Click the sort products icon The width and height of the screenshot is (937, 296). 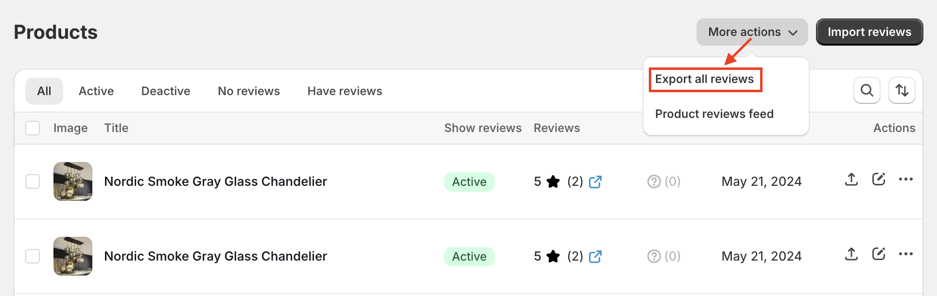(902, 90)
